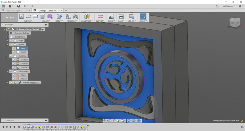Click the activate radio button beside root component
The height and width of the screenshot is (131, 245).
pos(43,29)
